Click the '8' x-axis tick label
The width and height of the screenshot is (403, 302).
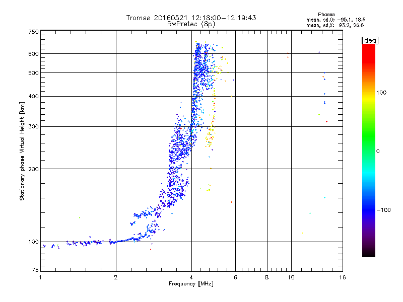[267, 277]
